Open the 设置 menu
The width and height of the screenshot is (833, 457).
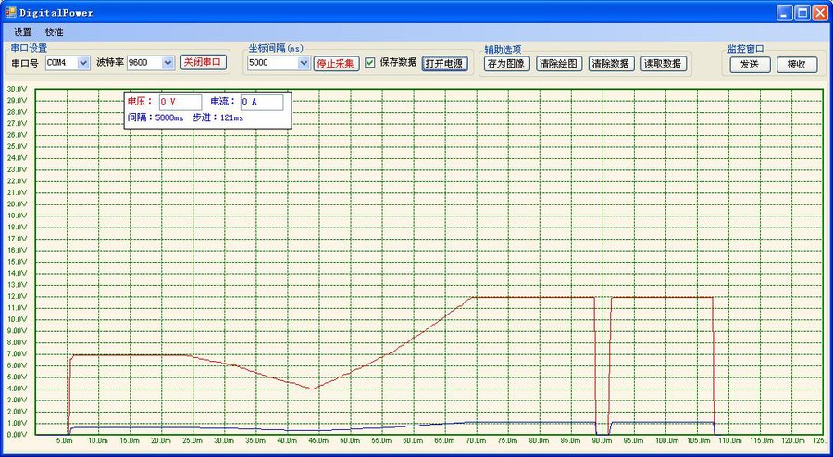click(23, 31)
